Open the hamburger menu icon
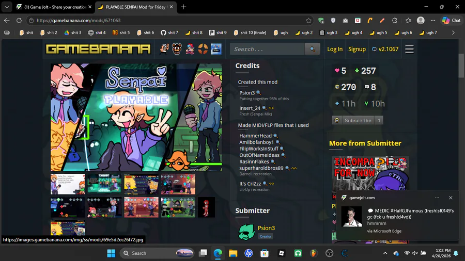 point(409,49)
